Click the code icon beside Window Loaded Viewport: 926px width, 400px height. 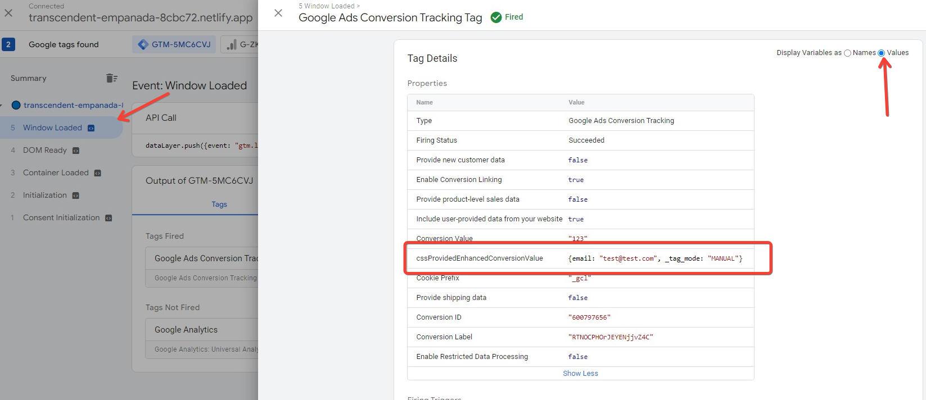point(91,128)
